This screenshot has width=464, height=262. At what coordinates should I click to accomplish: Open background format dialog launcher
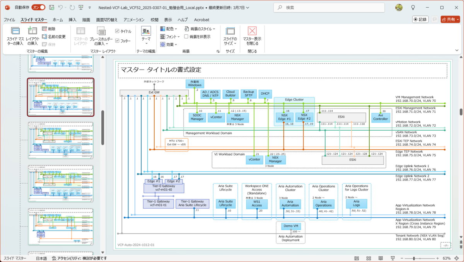coord(218,51)
